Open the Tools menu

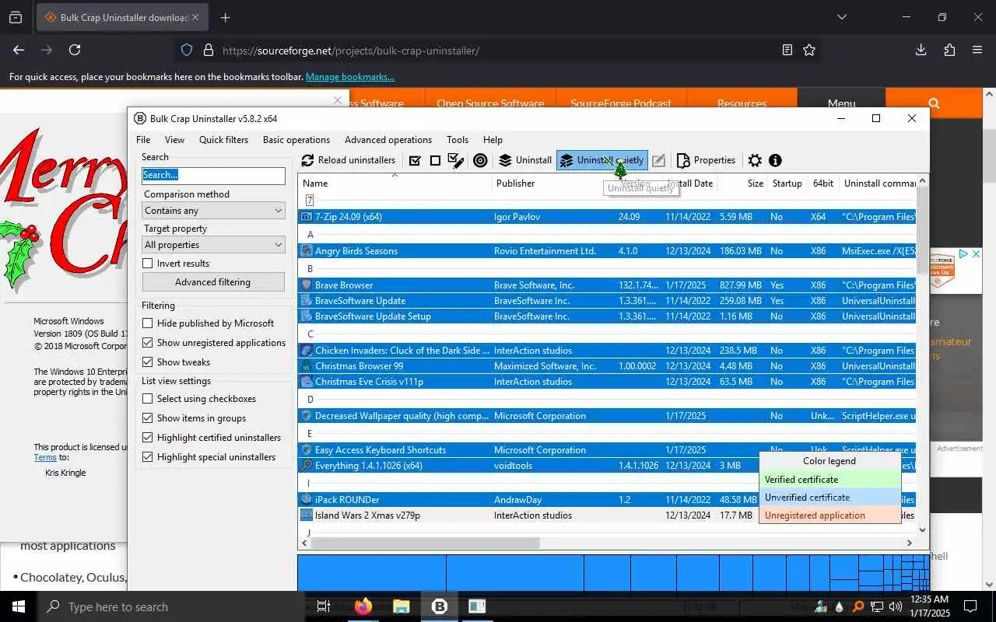point(458,140)
